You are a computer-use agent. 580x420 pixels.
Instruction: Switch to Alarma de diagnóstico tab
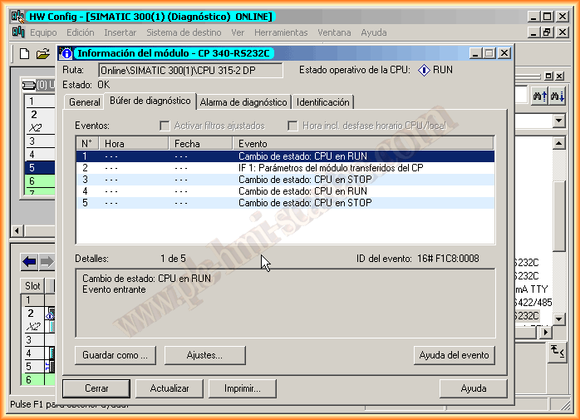244,102
